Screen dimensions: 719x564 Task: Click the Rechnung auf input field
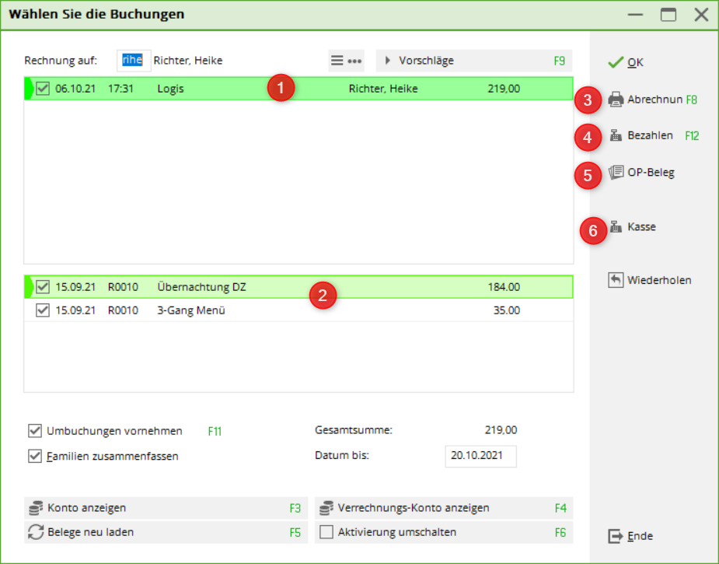133,61
